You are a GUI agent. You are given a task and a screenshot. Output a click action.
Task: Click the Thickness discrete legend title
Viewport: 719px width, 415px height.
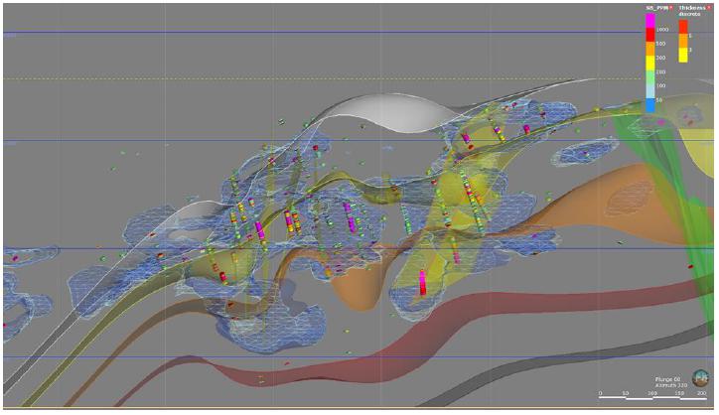[692, 10]
